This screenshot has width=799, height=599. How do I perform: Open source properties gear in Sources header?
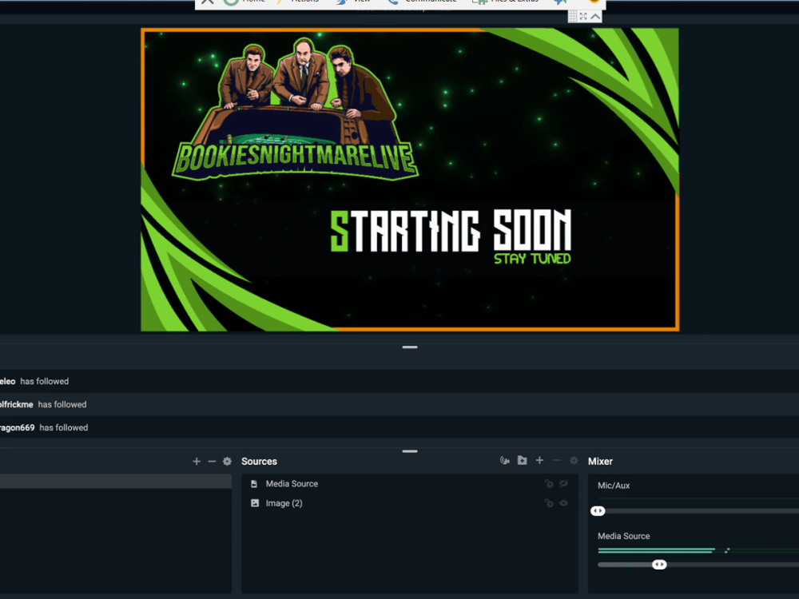click(574, 461)
